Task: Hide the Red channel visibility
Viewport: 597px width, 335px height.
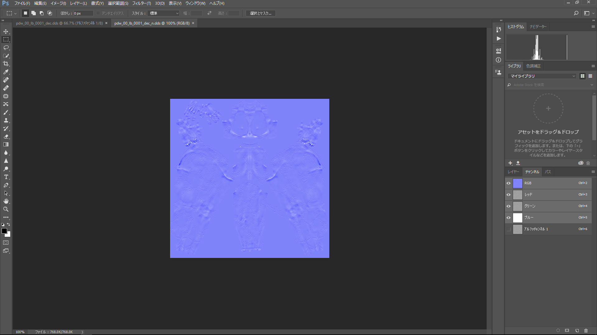Action: click(509, 195)
